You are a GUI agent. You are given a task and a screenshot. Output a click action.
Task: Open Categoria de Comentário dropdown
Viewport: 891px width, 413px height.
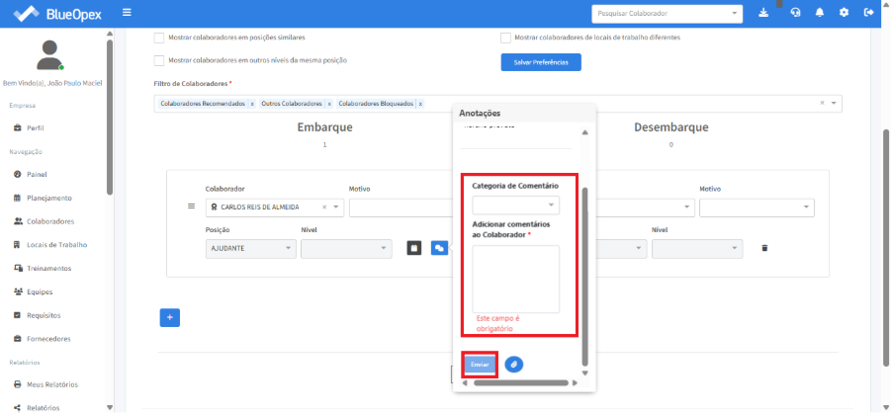point(515,205)
